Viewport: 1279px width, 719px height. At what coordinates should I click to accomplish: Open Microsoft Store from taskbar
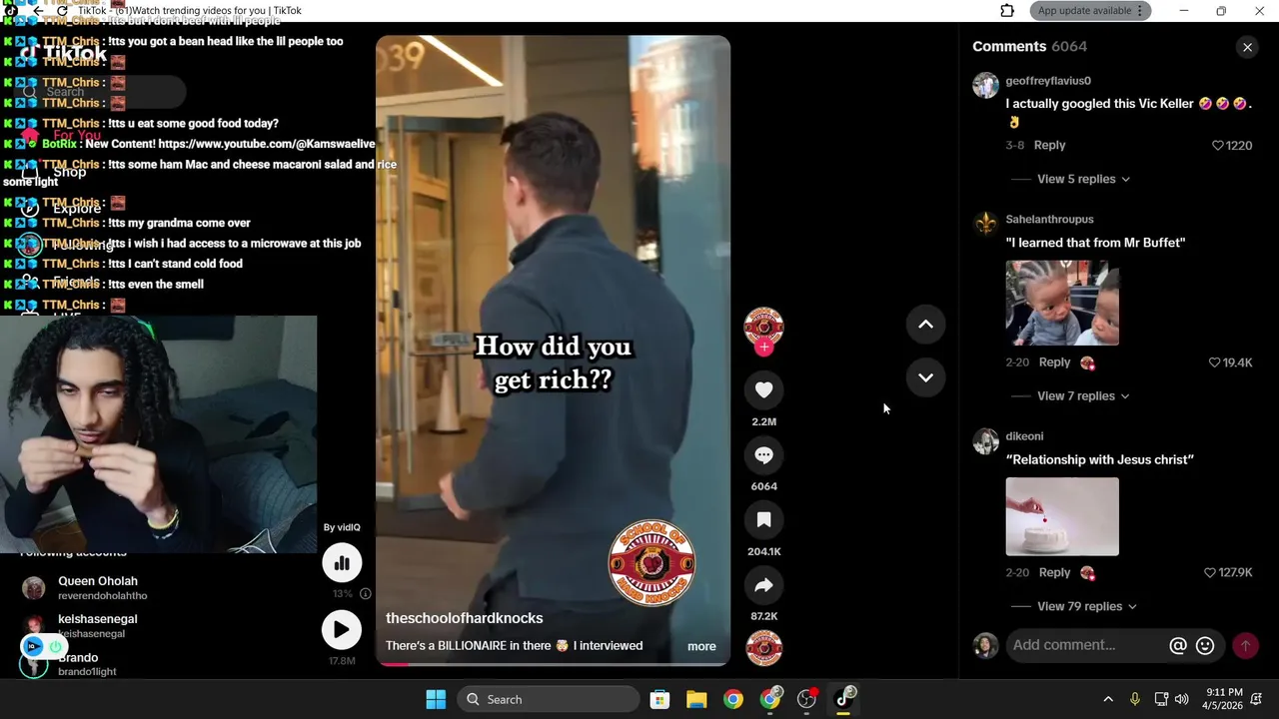(x=659, y=700)
